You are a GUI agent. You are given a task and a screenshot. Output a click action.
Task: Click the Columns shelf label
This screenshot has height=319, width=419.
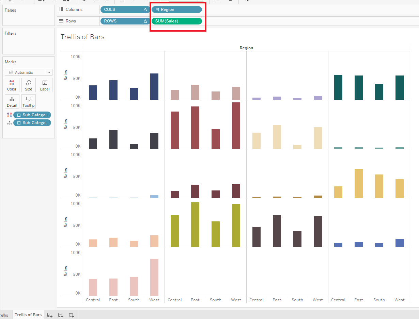pos(74,10)
